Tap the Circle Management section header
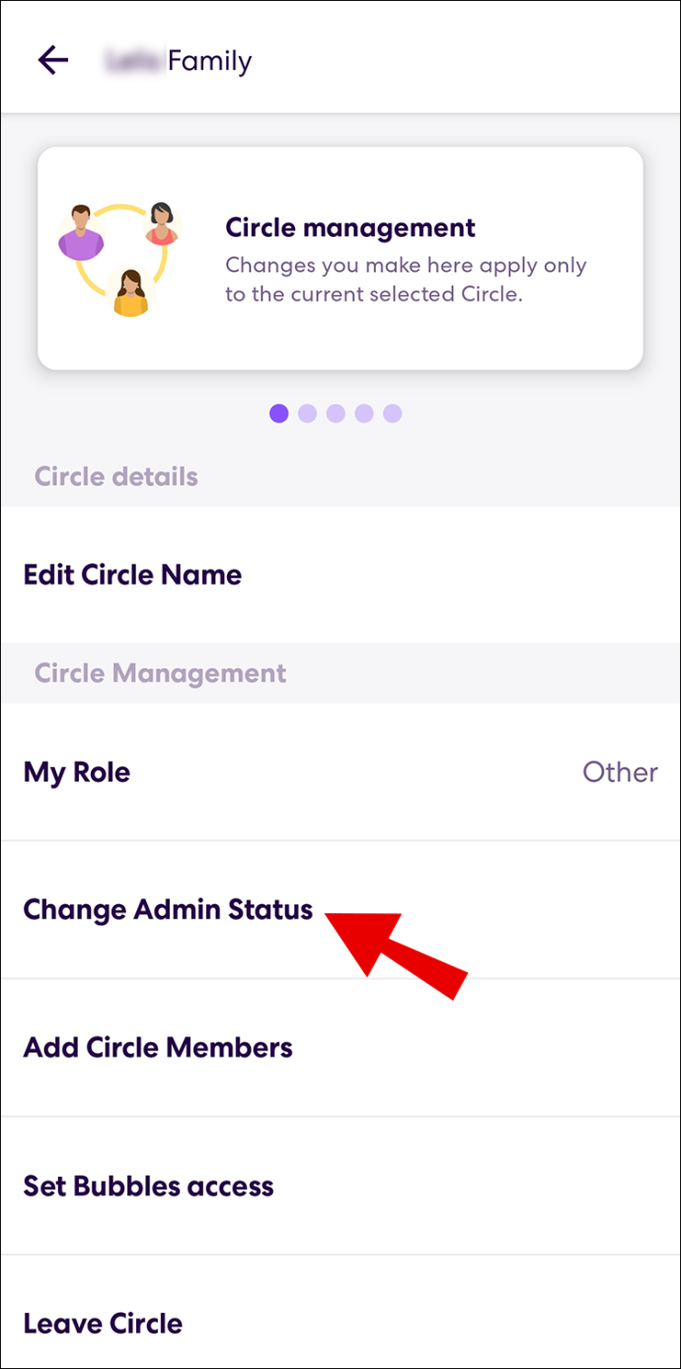681x1369 pixels. click(x=160, y=673)
